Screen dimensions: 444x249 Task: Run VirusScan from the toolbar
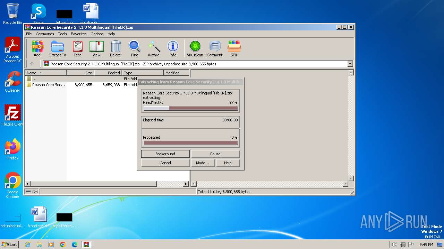pos(195,48)
